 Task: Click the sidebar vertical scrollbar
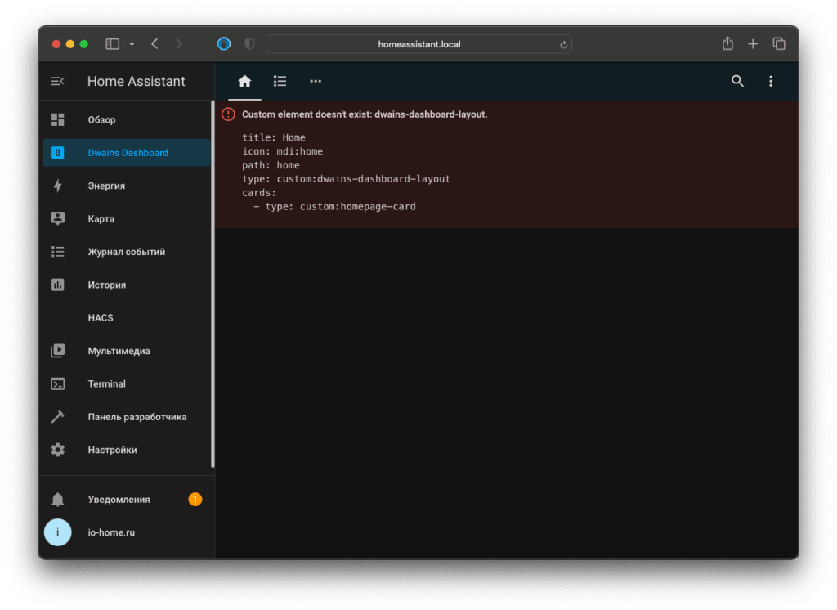[x=213, y=285]
